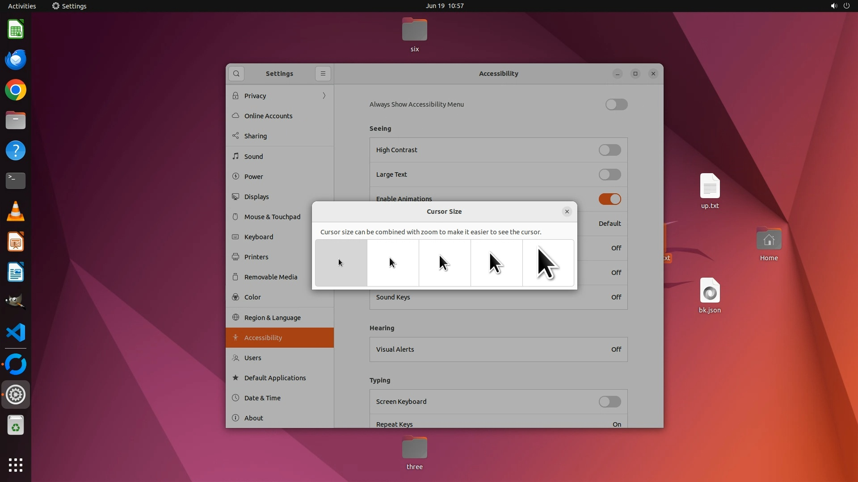Screen dimensions: 858x482
Task: Go to Mouse & Touchpad settings
Action: click(x=272, y=217)
